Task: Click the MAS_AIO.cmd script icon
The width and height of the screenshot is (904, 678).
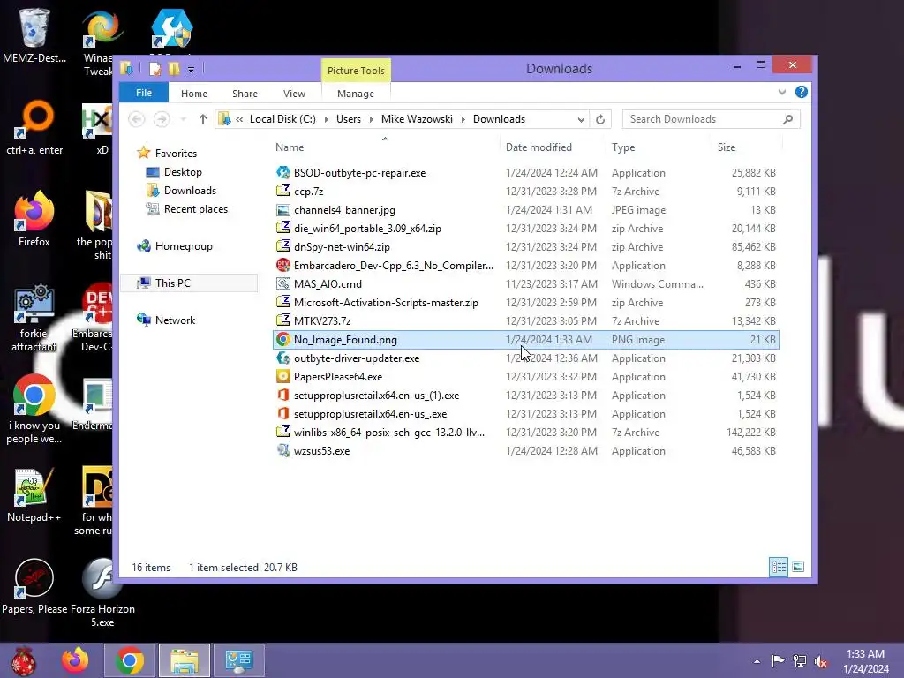Action: coord(283,283)
